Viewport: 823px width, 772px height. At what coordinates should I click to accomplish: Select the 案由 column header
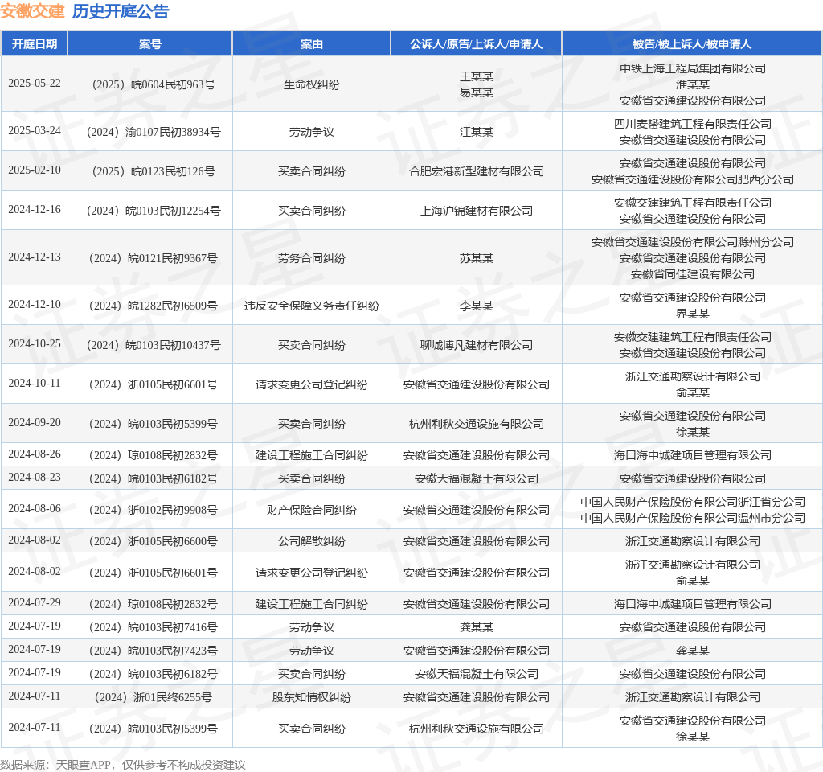(312, 44)
